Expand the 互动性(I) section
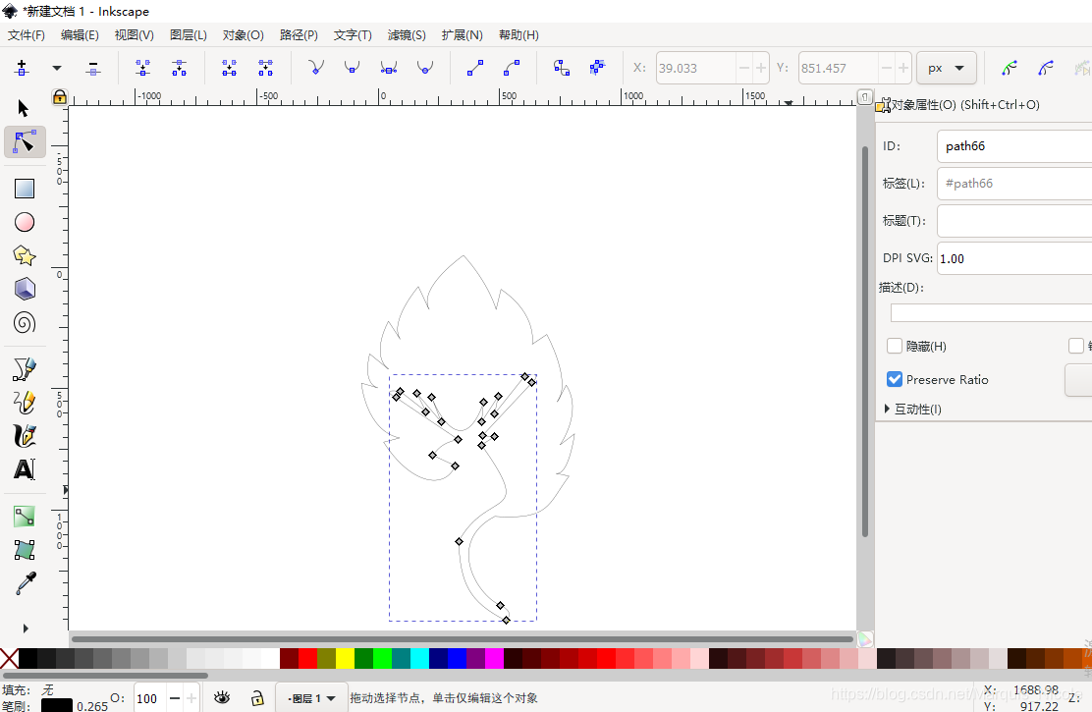 coord(913,409)
